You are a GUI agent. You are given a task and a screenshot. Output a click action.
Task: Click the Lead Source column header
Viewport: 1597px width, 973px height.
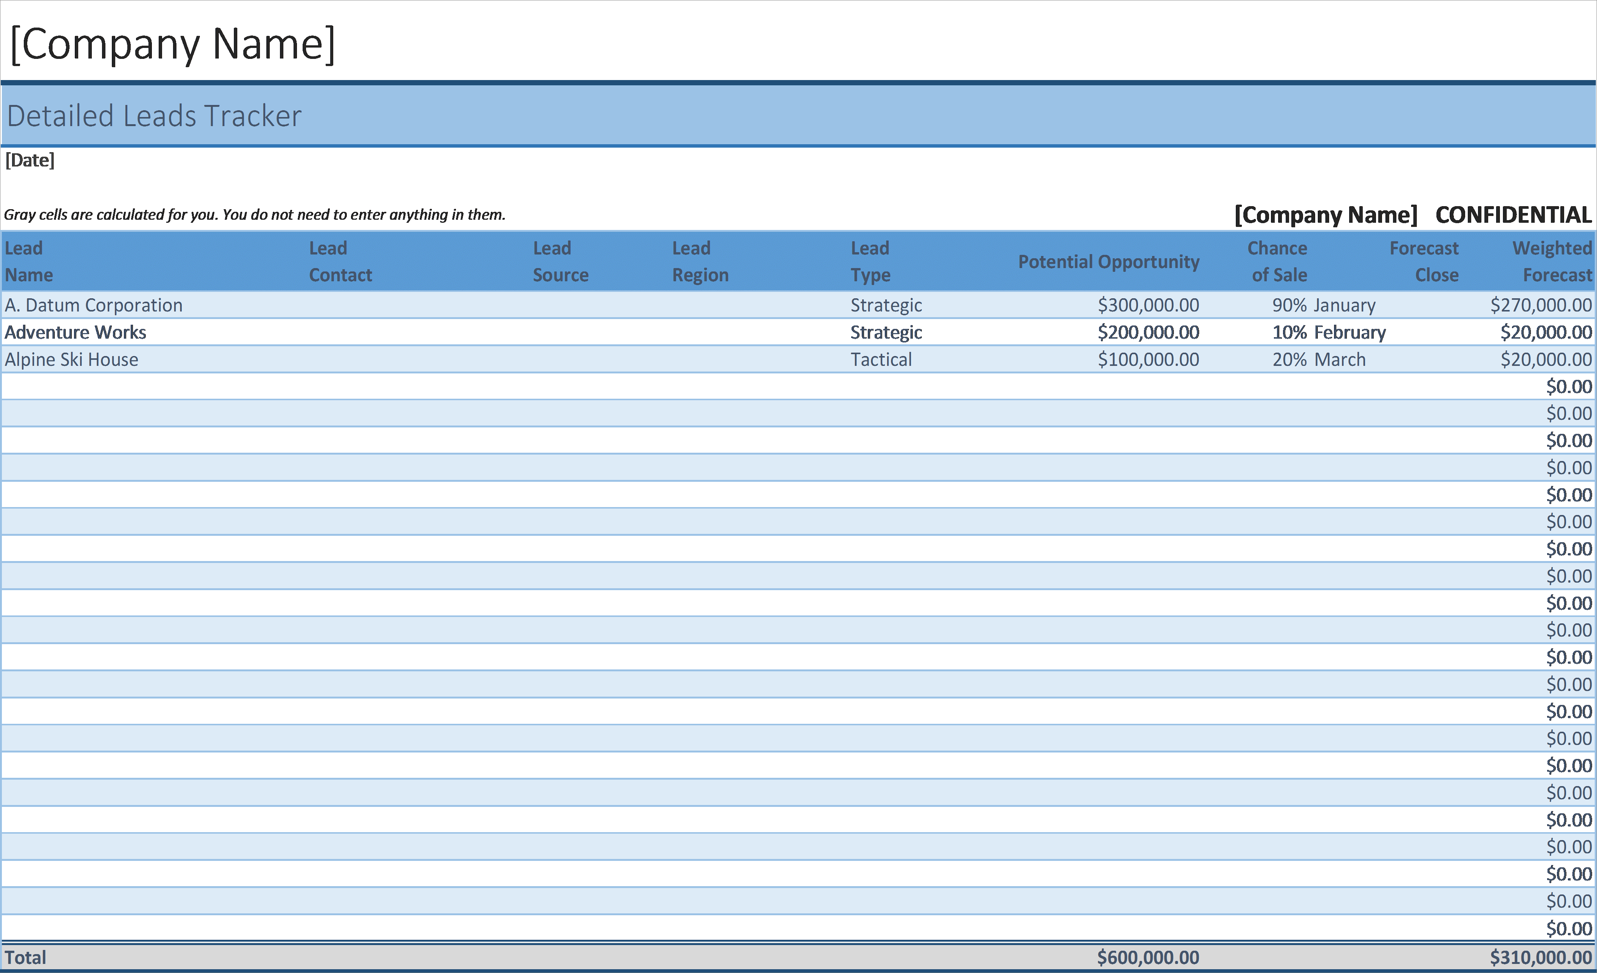coord(561,262)
